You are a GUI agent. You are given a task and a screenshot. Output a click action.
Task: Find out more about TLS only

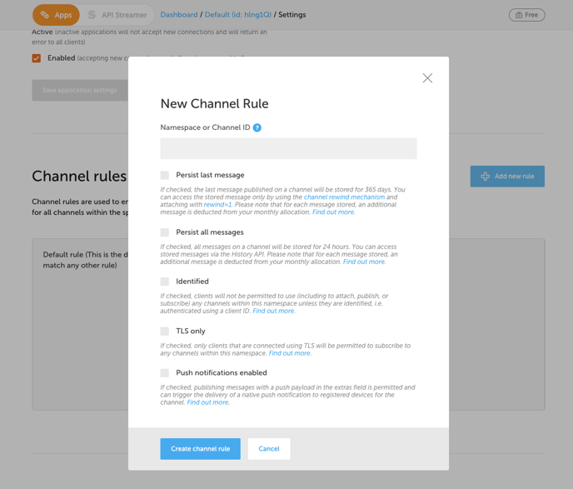pos(290,353)
